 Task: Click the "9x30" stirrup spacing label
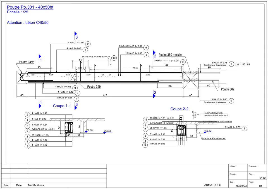coord(148,75)
